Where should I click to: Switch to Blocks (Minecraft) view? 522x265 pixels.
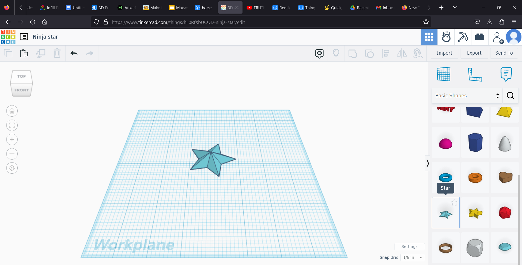click(x=463, y=37)
